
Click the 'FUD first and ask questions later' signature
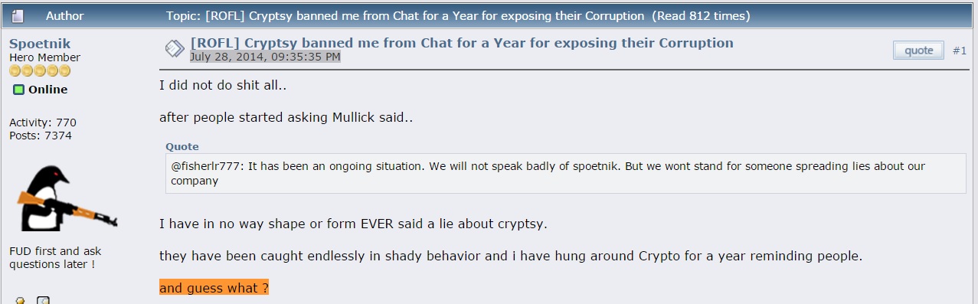coord(55,257)
